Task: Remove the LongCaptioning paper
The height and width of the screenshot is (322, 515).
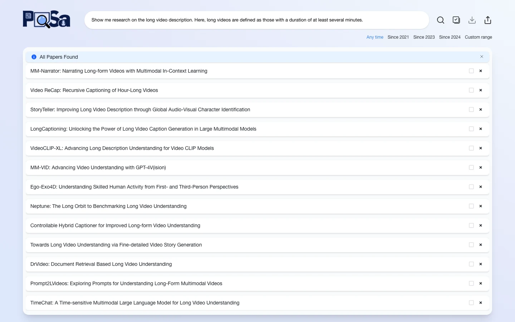Action: pyautogui.click(x=481, y=129)
